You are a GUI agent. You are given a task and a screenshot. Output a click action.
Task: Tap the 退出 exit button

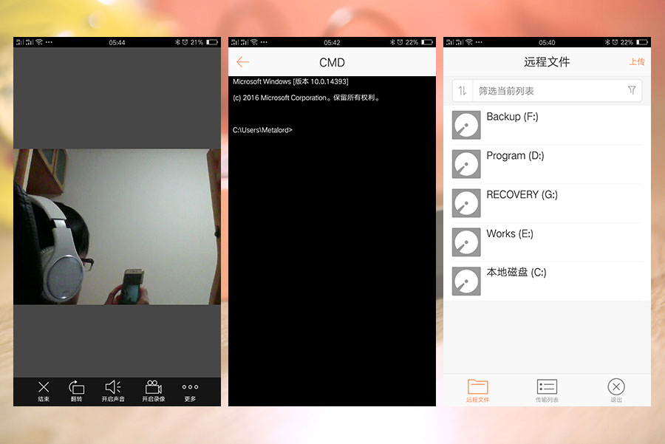pyautogui.click(x=616, y=390)
